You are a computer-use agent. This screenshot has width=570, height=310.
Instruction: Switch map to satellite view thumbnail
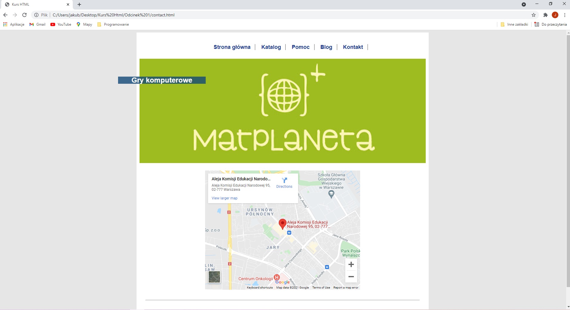pos(214,277)
